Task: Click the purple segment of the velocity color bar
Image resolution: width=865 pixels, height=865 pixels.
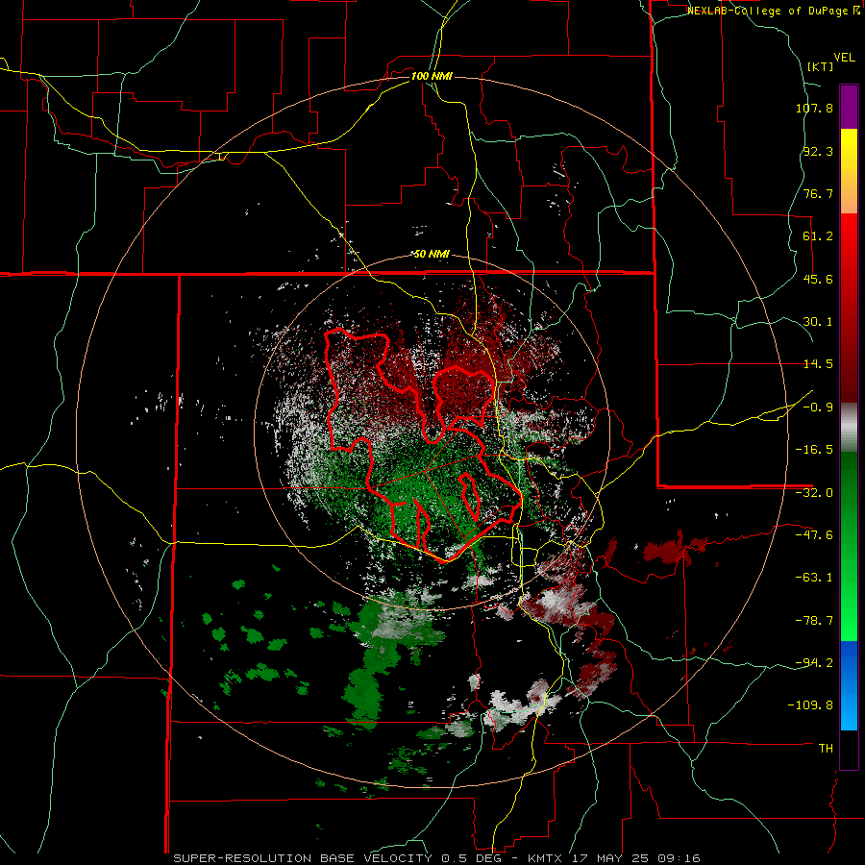Action: pos(849,107)
